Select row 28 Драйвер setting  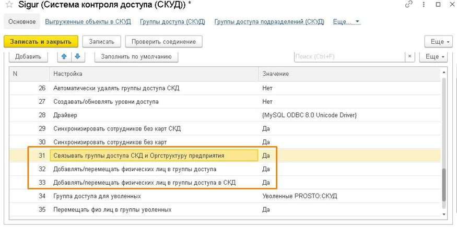[x=155, y=115]
